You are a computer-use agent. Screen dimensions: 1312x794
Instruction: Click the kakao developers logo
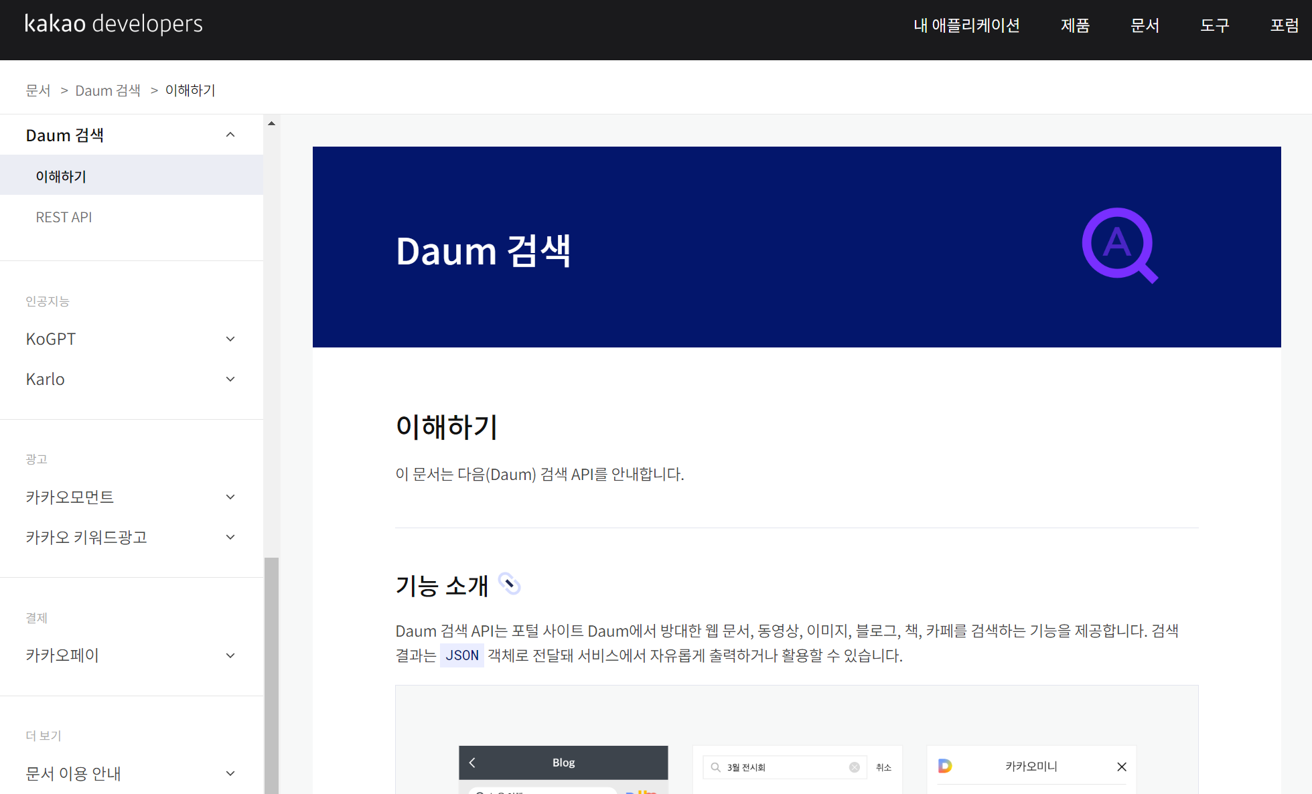pyautogui.click(x=114, y=24)
